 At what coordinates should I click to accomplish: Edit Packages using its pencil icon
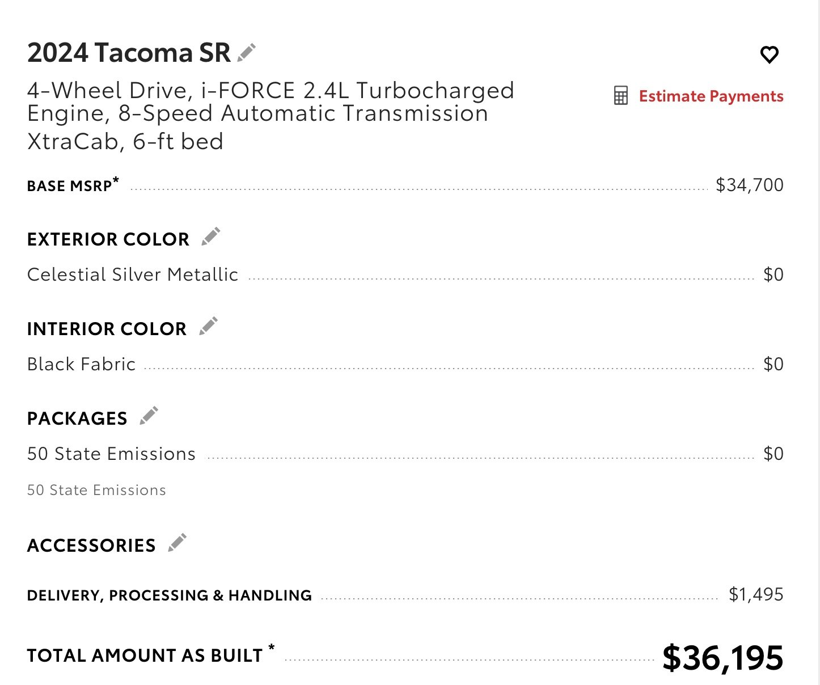click(x=149, y=416)
